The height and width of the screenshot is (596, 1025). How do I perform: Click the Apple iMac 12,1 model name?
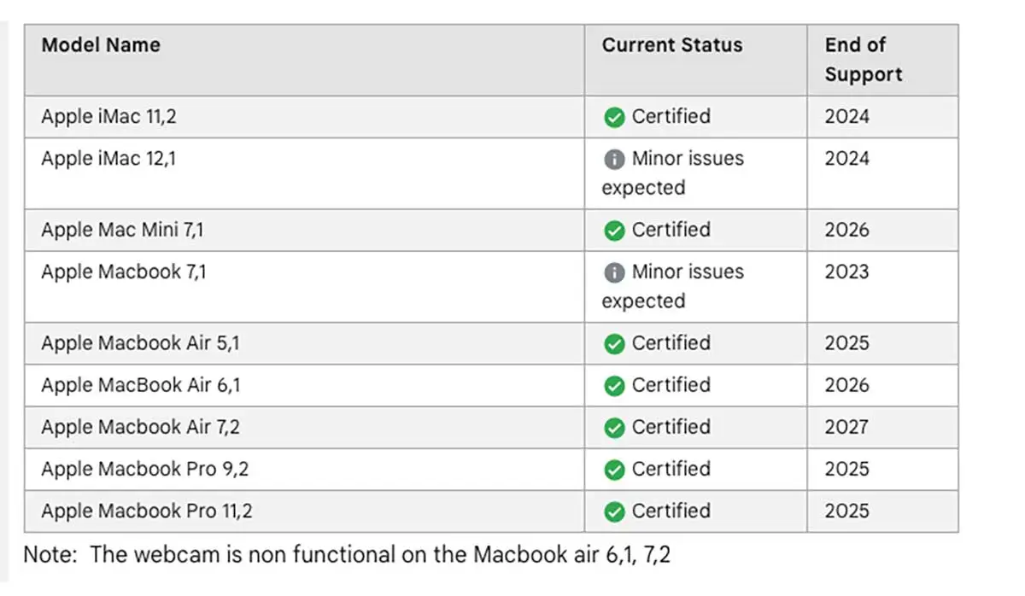pos(108,158)
